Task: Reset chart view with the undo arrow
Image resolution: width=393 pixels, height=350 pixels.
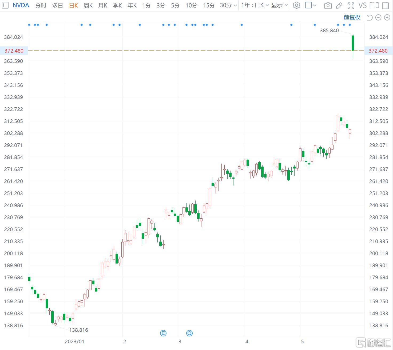Action: [370, 17]
